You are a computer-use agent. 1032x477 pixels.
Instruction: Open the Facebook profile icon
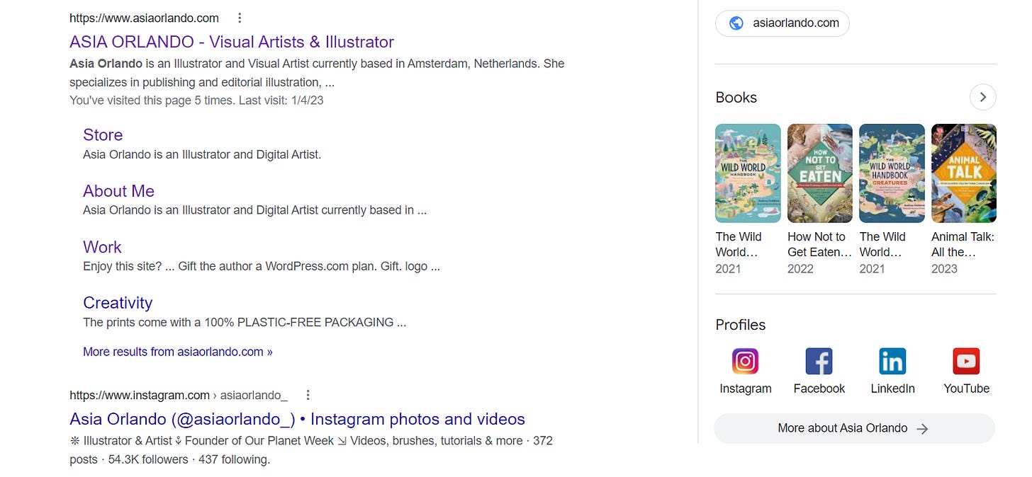point(819,361)
